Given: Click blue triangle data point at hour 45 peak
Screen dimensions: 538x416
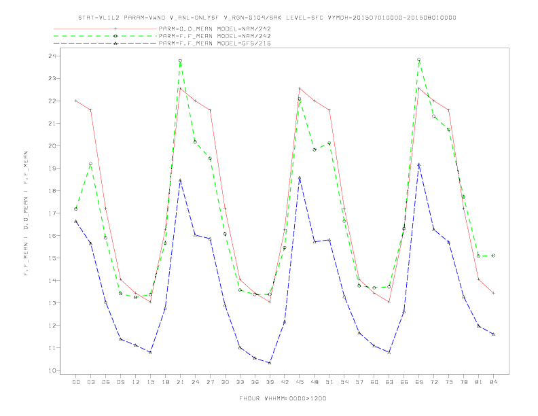Looking at the screenshot, I should pos(300,178).
